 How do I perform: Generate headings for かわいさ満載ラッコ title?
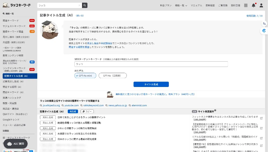point(48,128)
